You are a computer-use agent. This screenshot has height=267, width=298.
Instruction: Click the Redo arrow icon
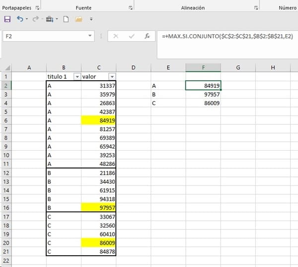point(35,19)
